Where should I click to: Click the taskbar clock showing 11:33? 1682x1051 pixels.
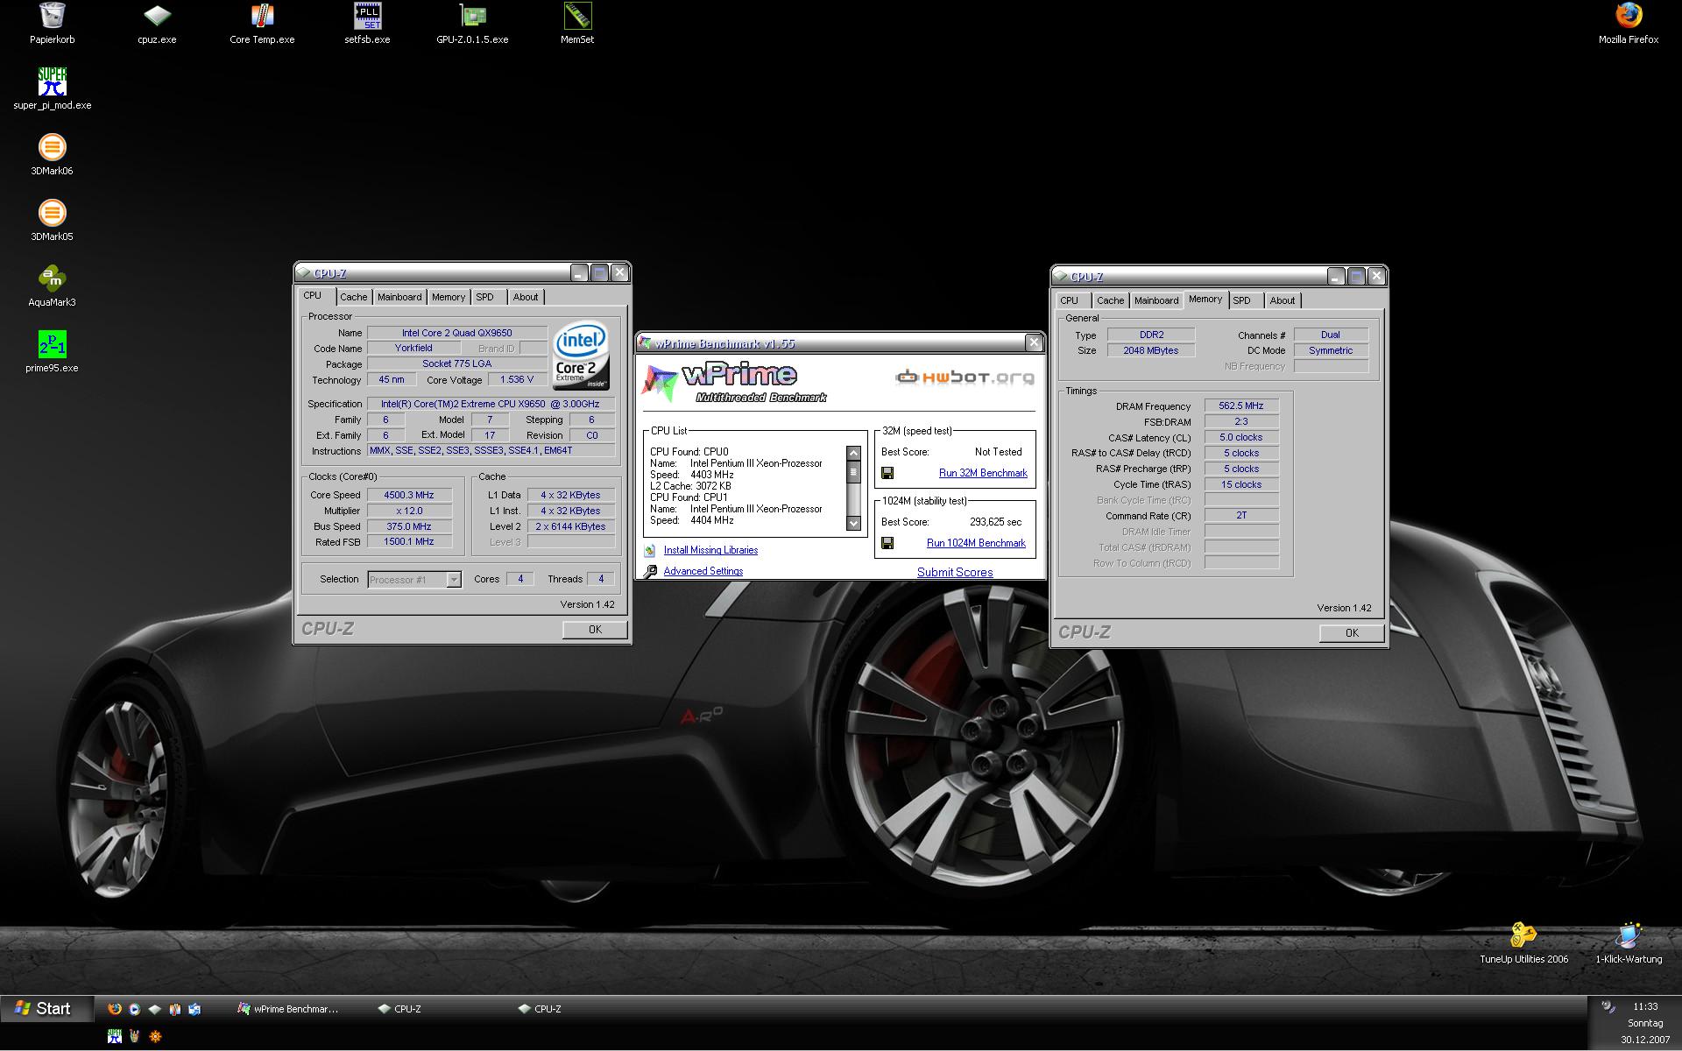tap(1645, 1006)
